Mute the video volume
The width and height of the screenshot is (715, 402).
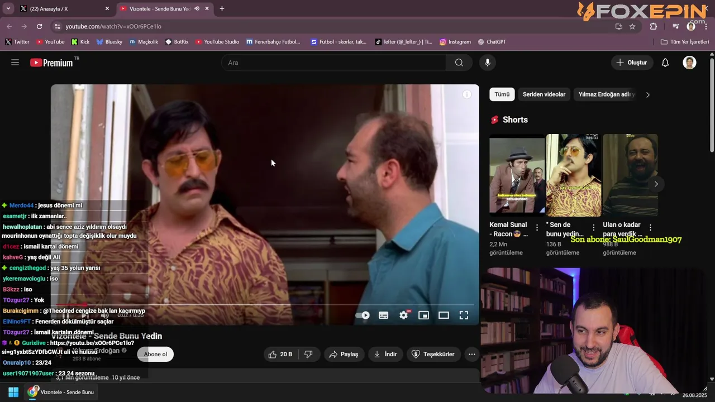(x=104, y=315)
